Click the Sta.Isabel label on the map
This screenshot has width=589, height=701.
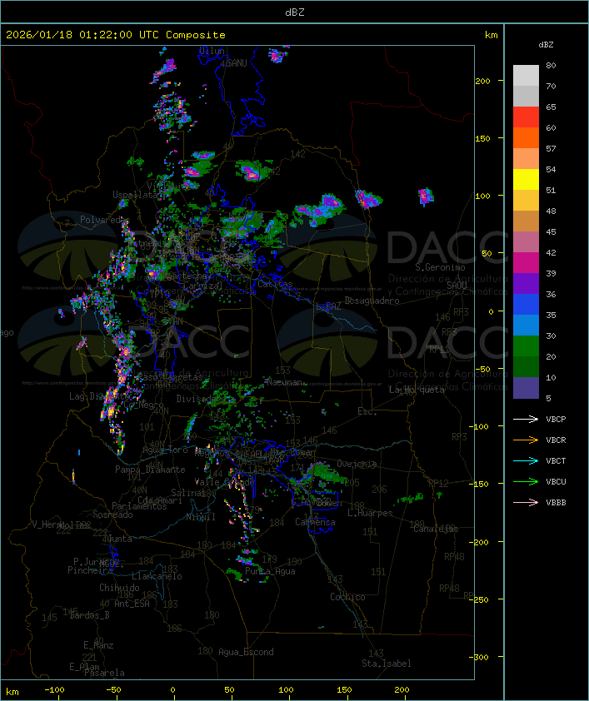(386, 664)
